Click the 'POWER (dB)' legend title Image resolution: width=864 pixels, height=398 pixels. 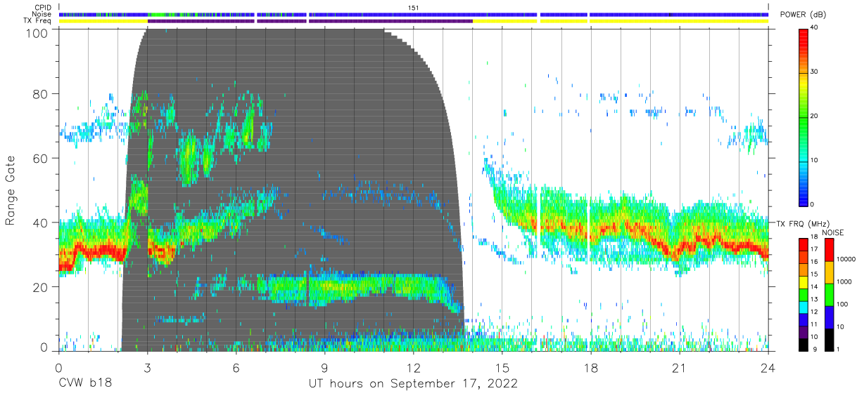(804, 15)
